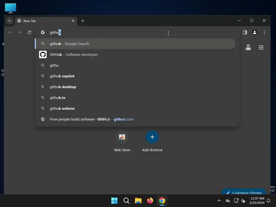Viewport: 276px width, 207px height.
Task: Choose the 'github copilot' suggestion
Action: pos(135,76)
